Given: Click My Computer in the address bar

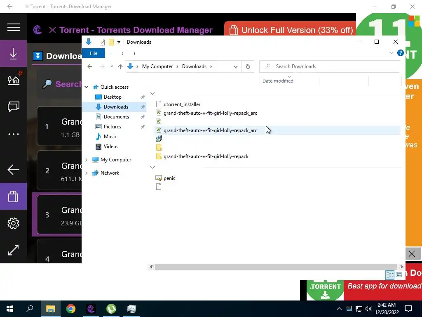Looking at the screenshot, I should click(157, 66).
